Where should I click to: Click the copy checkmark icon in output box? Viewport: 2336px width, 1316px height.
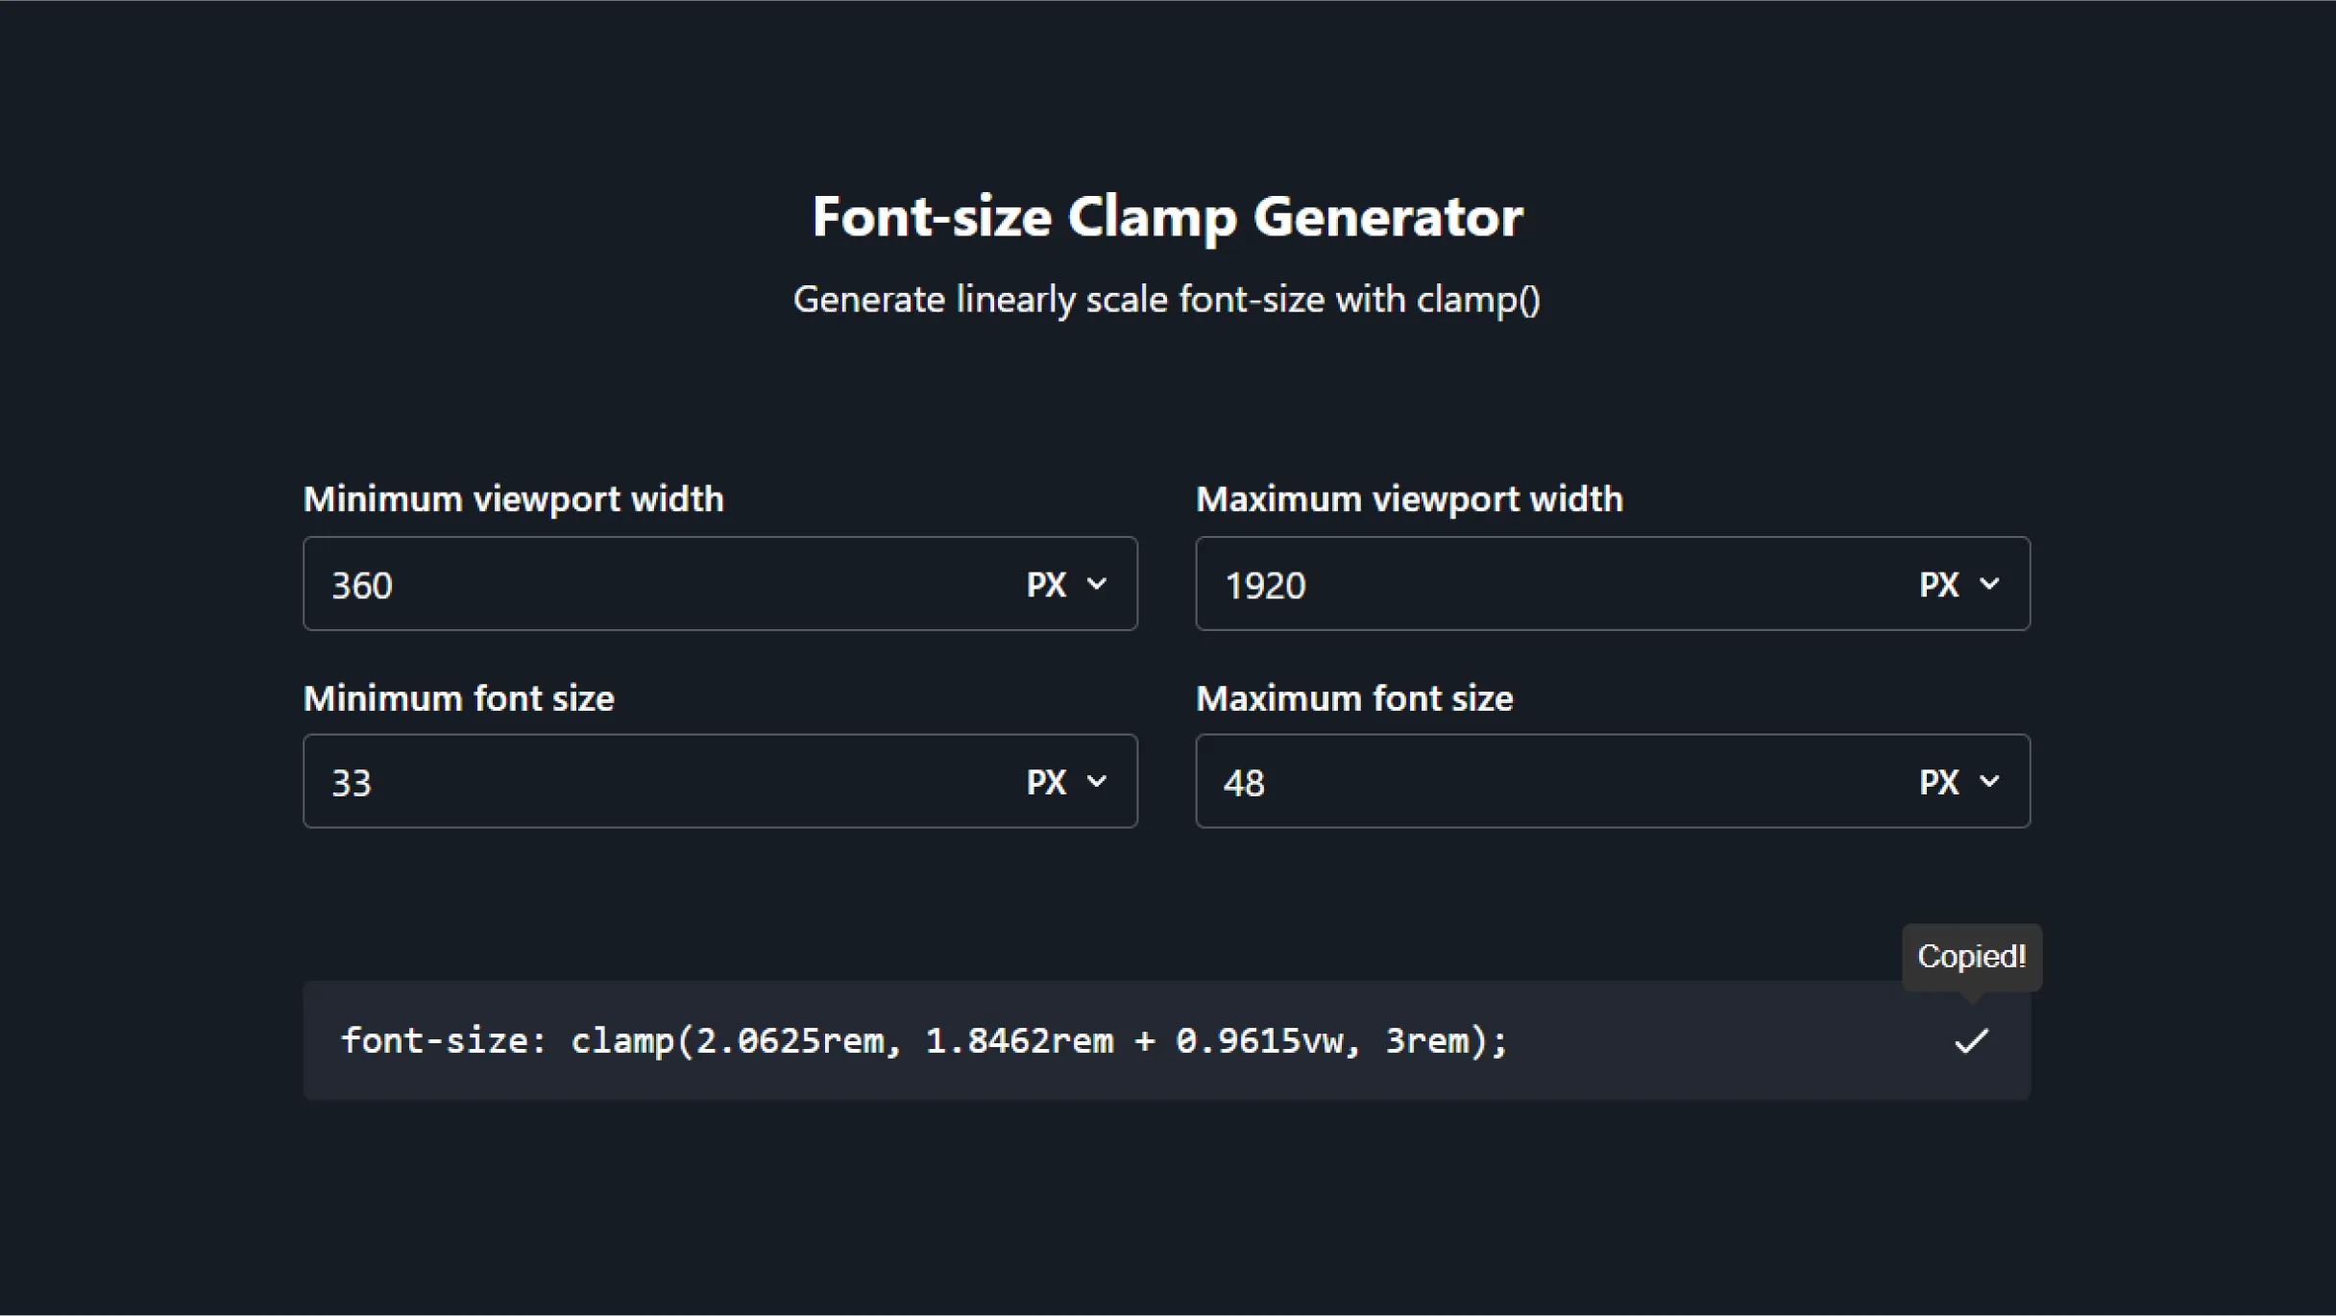click(1971, 1041)
